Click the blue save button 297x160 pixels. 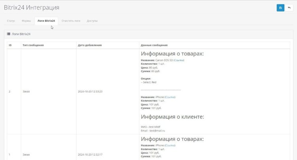(x=280, y=8)
